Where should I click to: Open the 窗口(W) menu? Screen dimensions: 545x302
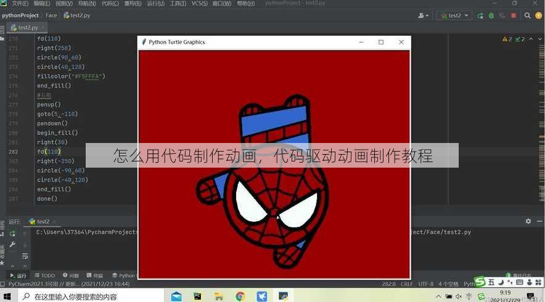point(222,4)
